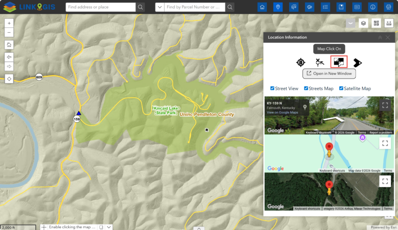Image resolution: width=398 pixels, height=230 pixels.
Task: Click the map Layers stack icon
Action: 364,23
